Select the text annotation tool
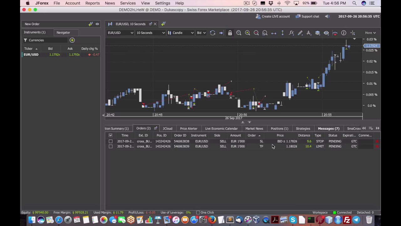The width and height of the screenshot is (401, 226). (x=309, y=33)
